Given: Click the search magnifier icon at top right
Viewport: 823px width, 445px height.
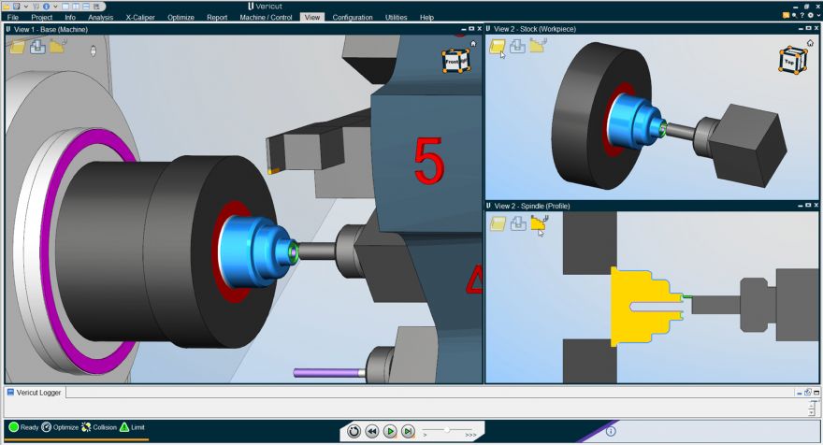Looking at the screenshot, I should pyautogui.click(x=795, y=15).
